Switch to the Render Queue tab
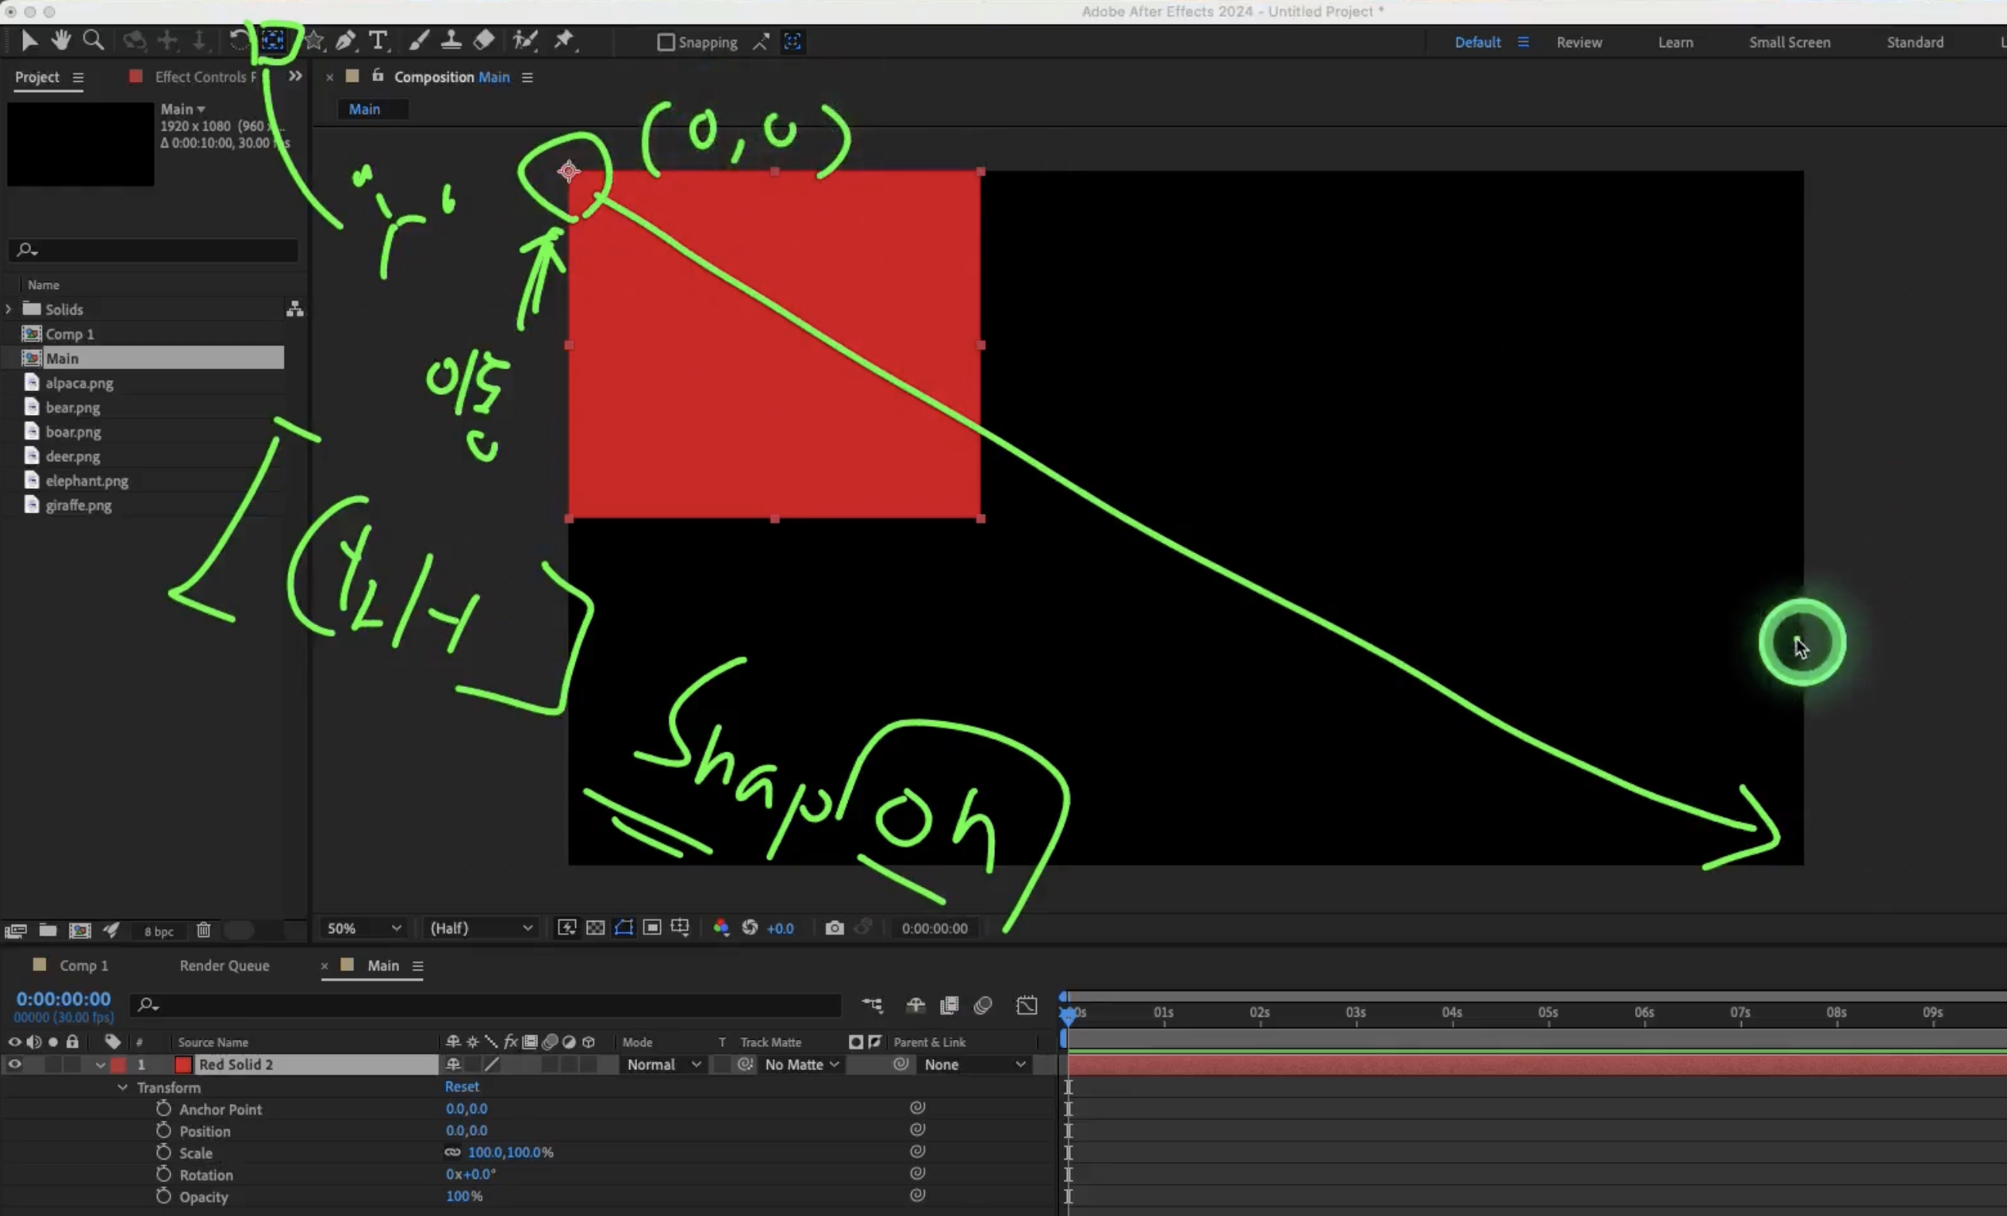 coord(224,966)
